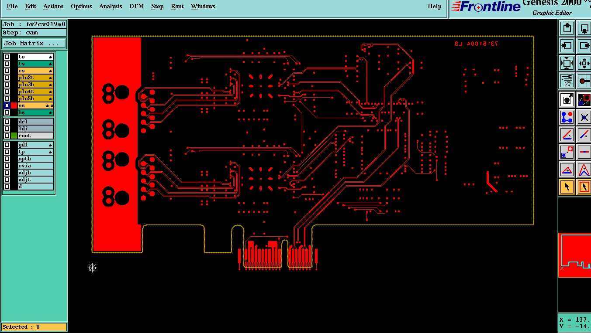Select the layer name pln4t
The image size is (591, 333).
[35, 92]
